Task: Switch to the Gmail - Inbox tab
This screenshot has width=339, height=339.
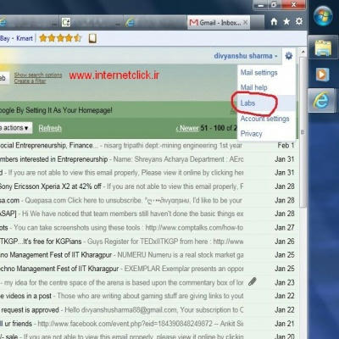Action: [219, 22]
